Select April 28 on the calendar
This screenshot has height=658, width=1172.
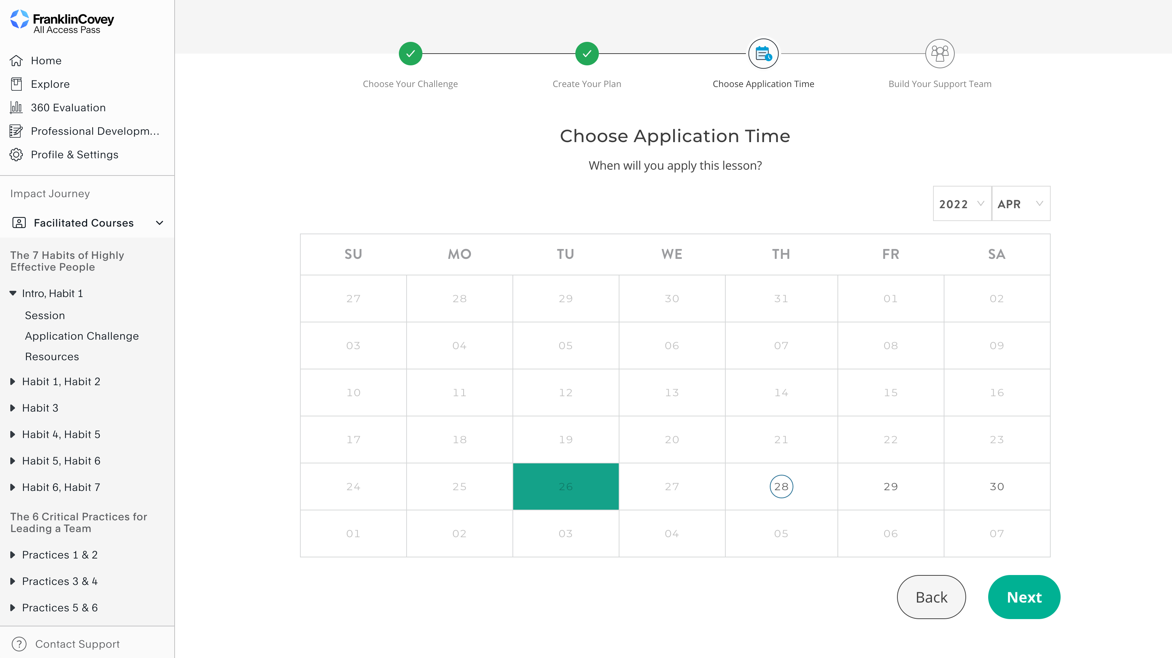point(781,486)
